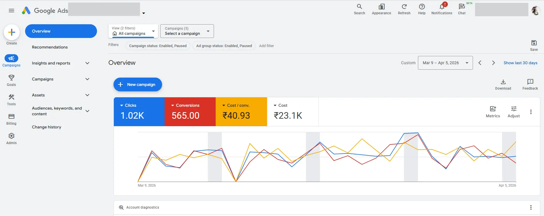Open scorecard more options menu

point(531,112)
